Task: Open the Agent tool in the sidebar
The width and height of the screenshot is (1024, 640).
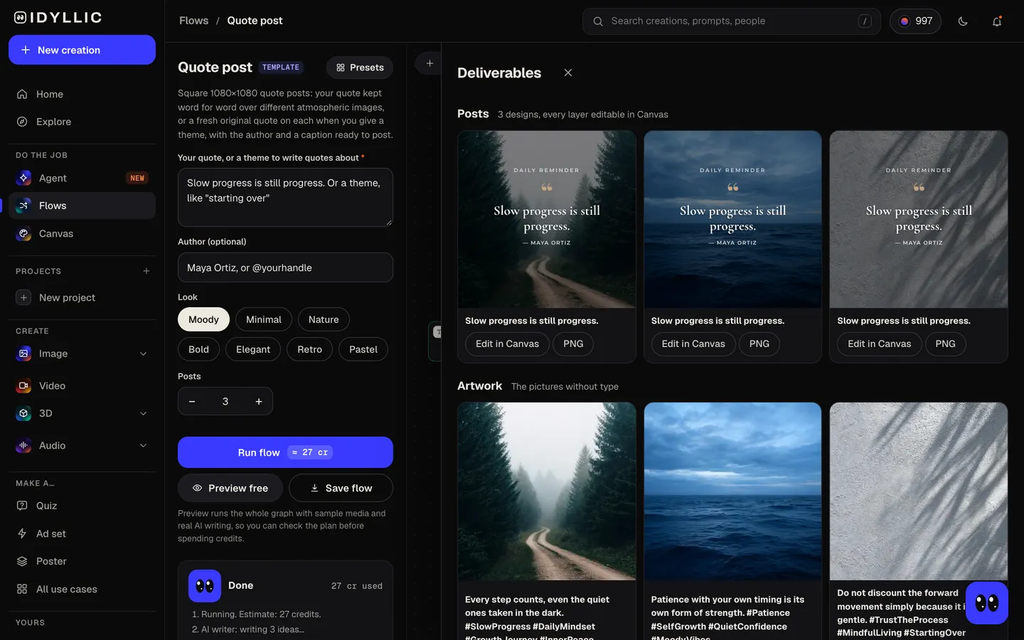Action: point(82,178)
